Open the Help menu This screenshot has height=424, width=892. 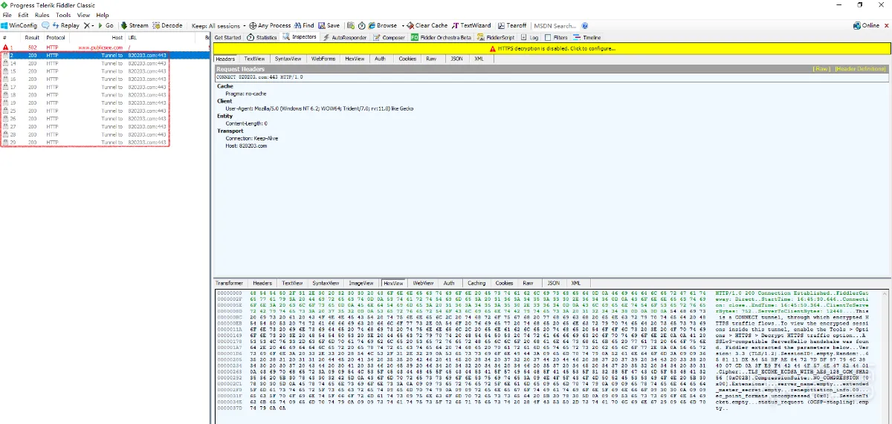[102, 15]
